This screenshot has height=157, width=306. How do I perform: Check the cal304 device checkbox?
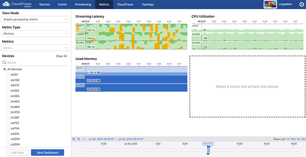tap(8, 139)
